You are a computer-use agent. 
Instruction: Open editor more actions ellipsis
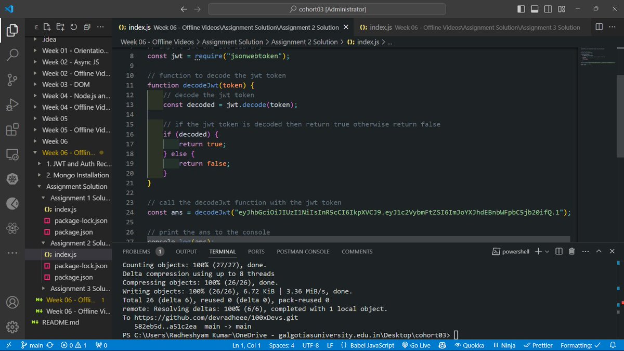point(613,27)
